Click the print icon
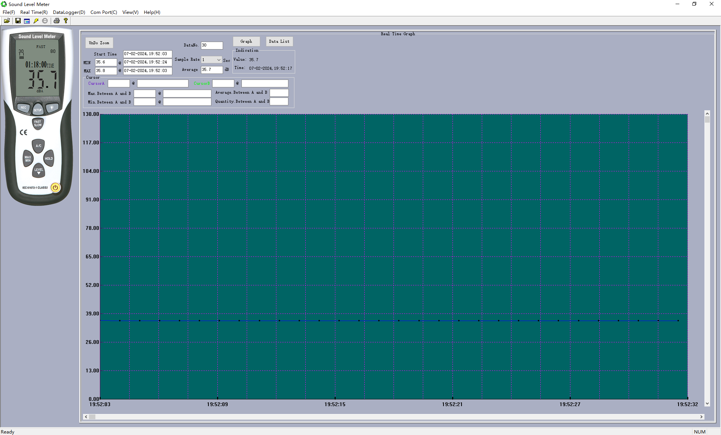 56,21
